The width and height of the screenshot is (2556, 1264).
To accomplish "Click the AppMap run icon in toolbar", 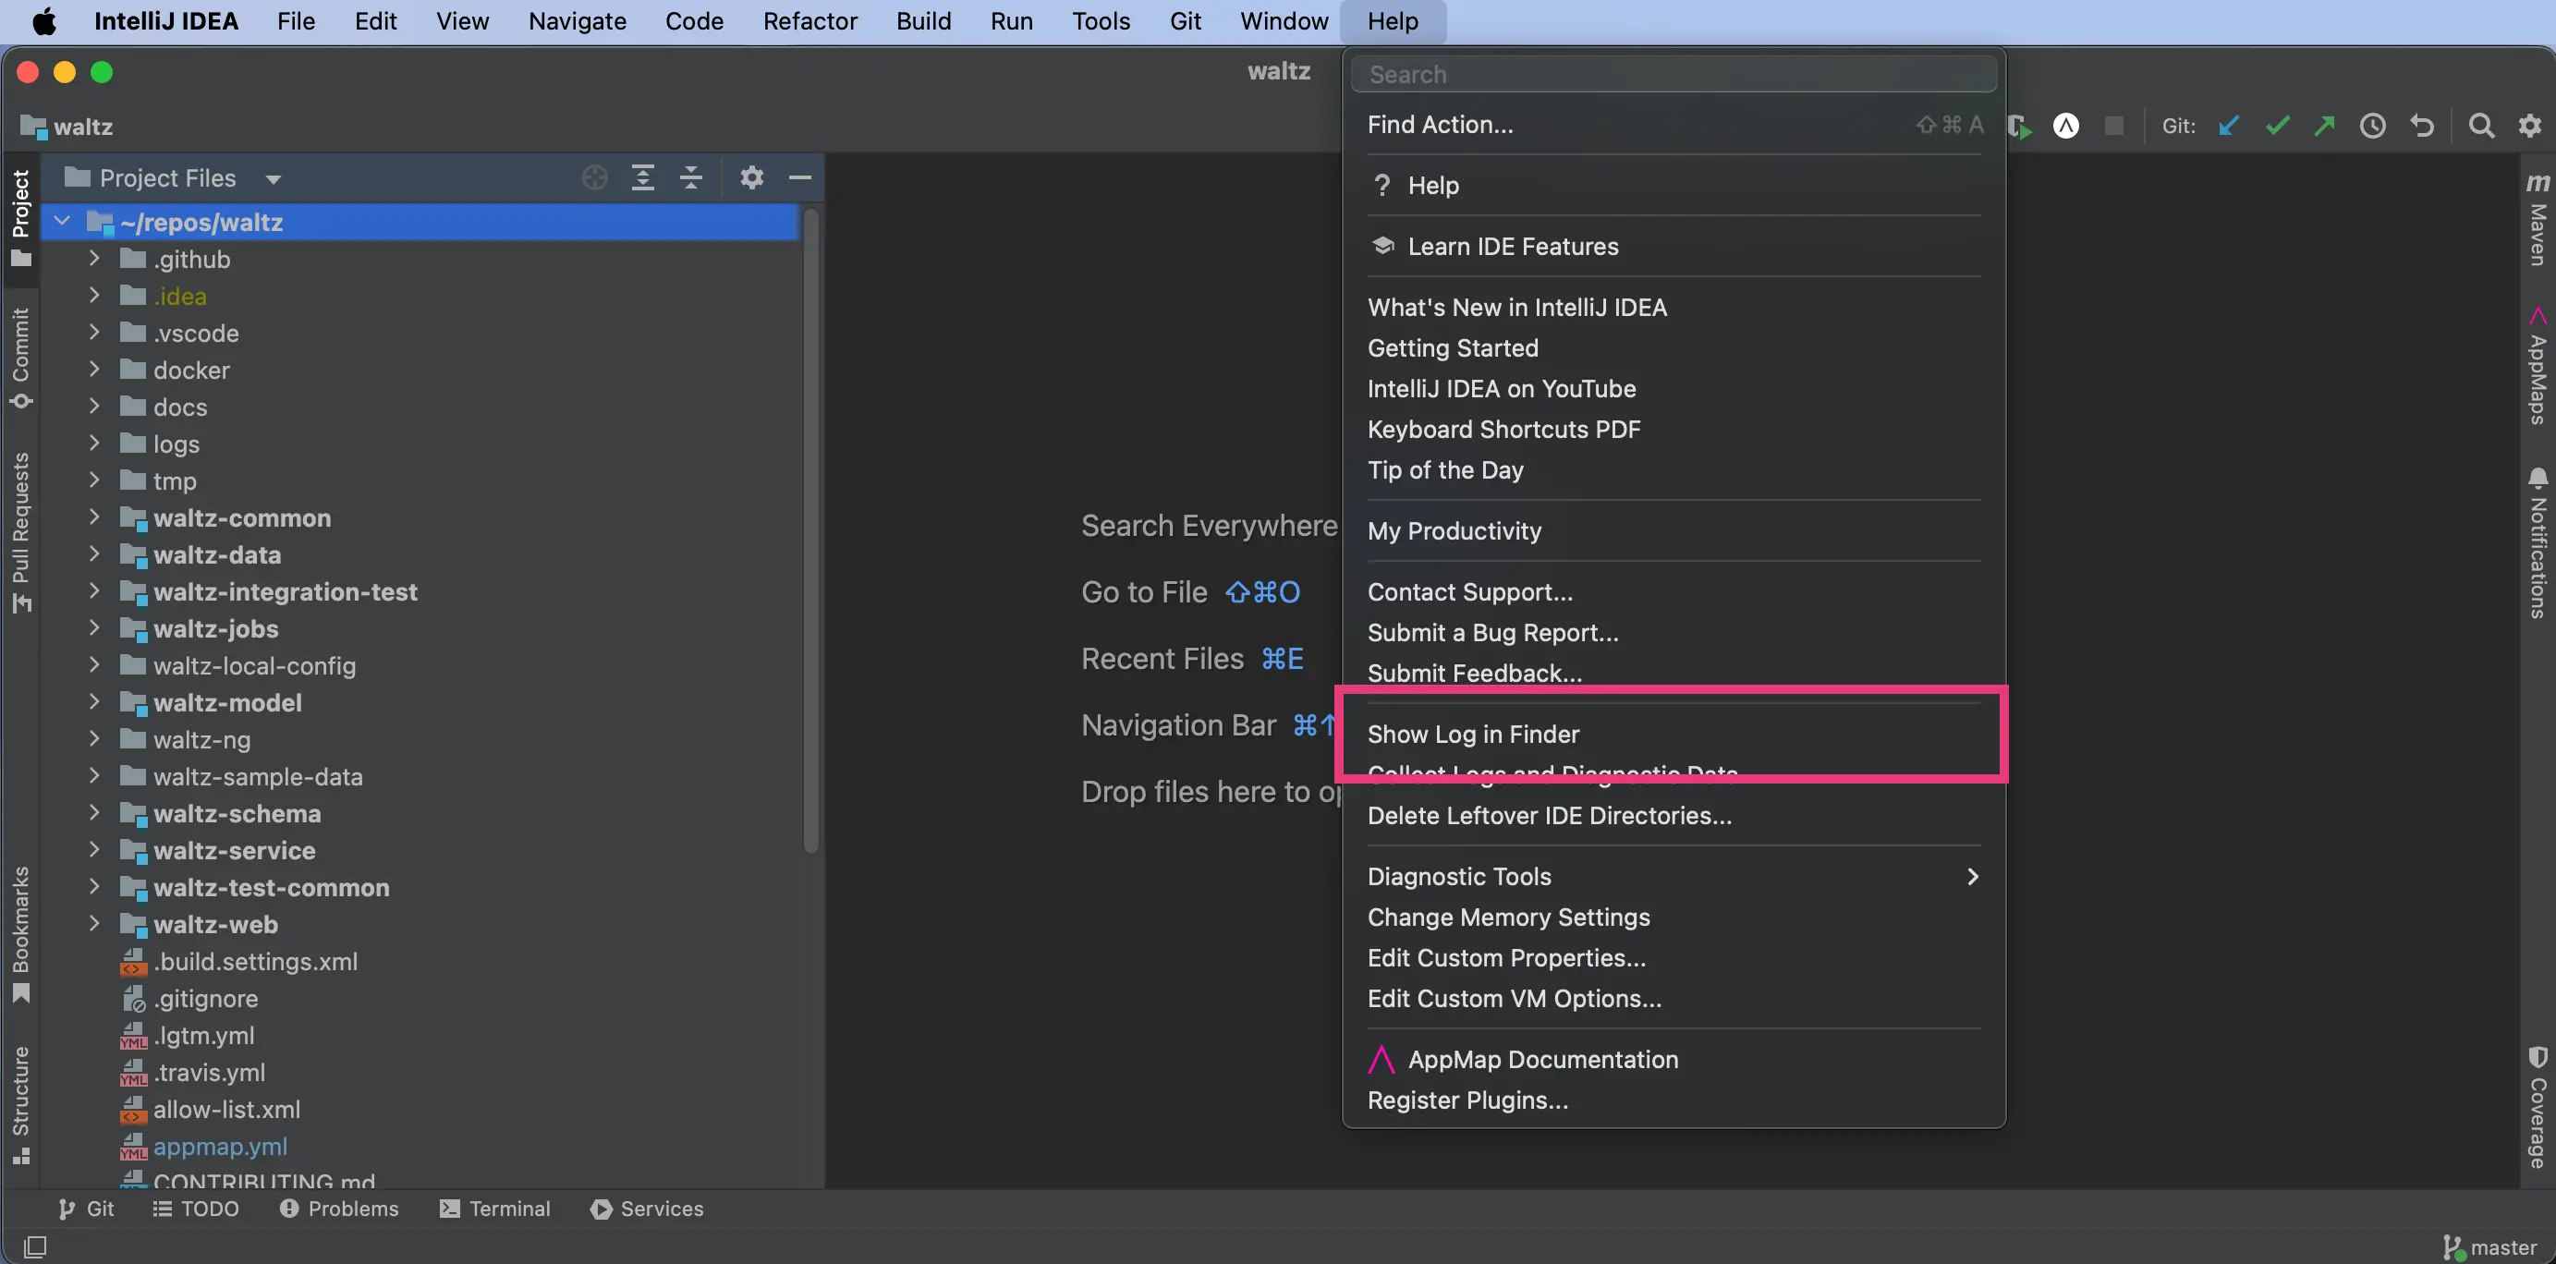I will [2066, 125].
